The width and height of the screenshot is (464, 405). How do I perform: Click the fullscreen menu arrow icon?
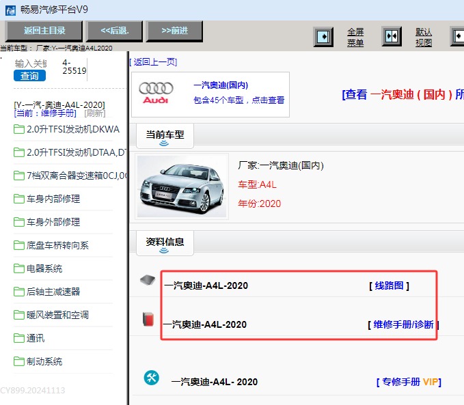[x=323, y=37]
